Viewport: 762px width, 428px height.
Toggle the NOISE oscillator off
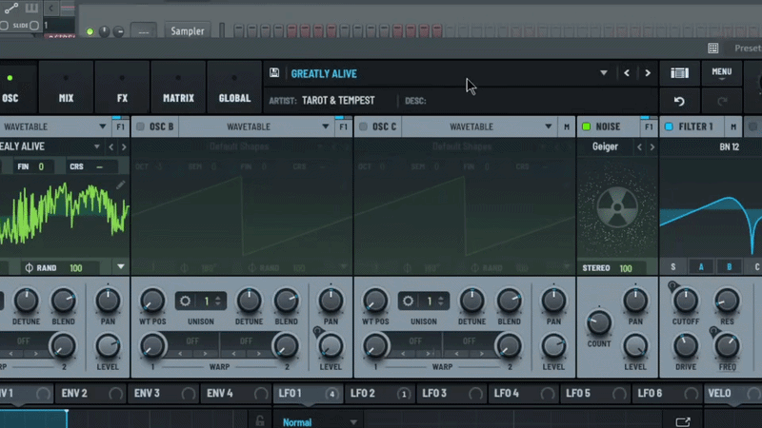587,126
